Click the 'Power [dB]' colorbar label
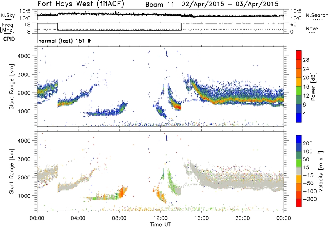Screen dimensions: 328x227 pyautogui.click(x=313, y=86)
